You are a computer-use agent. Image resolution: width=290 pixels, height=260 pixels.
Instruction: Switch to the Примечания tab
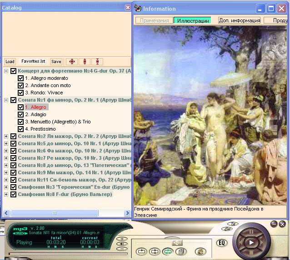[154, 20]
